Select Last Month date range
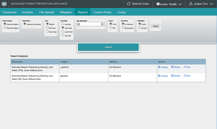217x129 pixels. pyautogui.click(x=63, y=32)
